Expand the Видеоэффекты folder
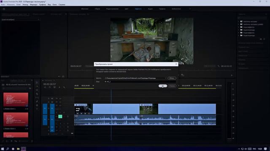 [239, 33]
